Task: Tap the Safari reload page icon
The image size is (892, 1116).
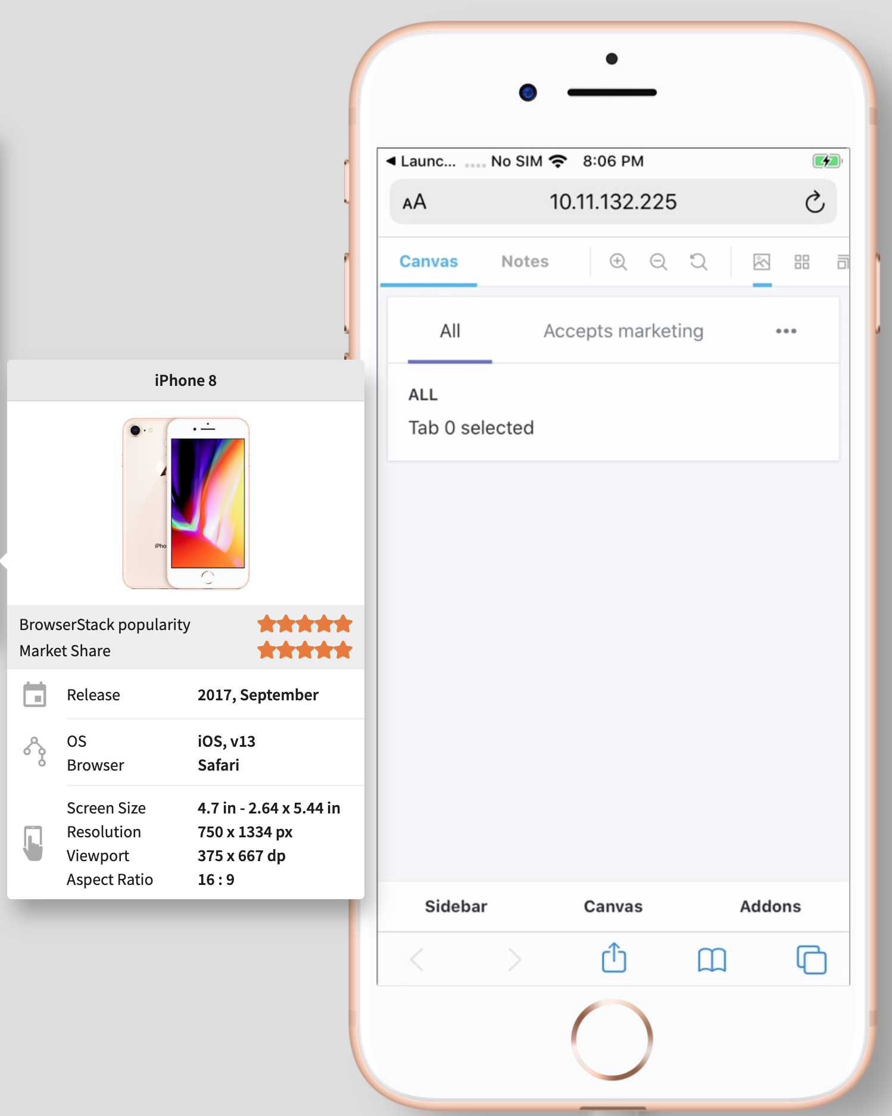Action: (815, 202)
